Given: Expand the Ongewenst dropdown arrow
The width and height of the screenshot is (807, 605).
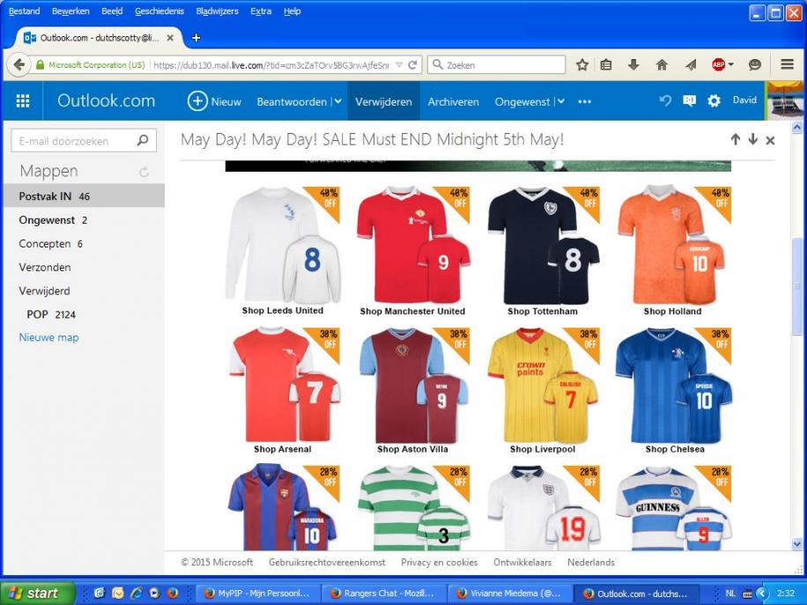Looking at the screenshot, I should 559,101.
